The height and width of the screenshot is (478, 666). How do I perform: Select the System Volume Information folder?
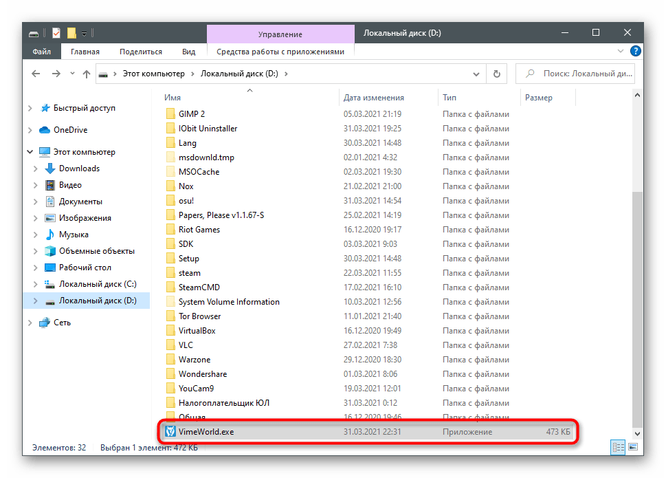229,302
